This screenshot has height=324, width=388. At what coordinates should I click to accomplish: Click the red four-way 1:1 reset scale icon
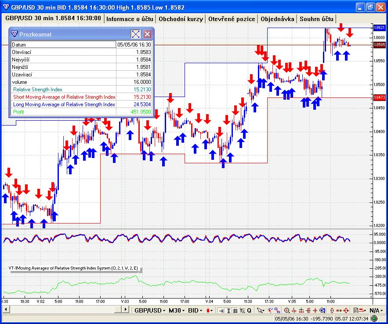[x=346, y=311]
